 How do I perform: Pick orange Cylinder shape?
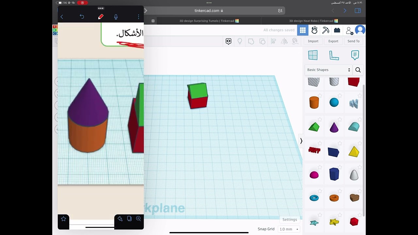pos(314,102)
